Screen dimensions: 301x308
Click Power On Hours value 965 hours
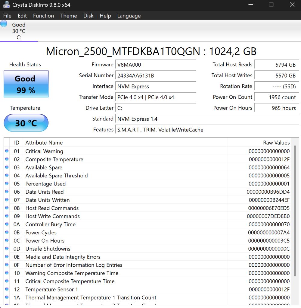pos(277,108)
